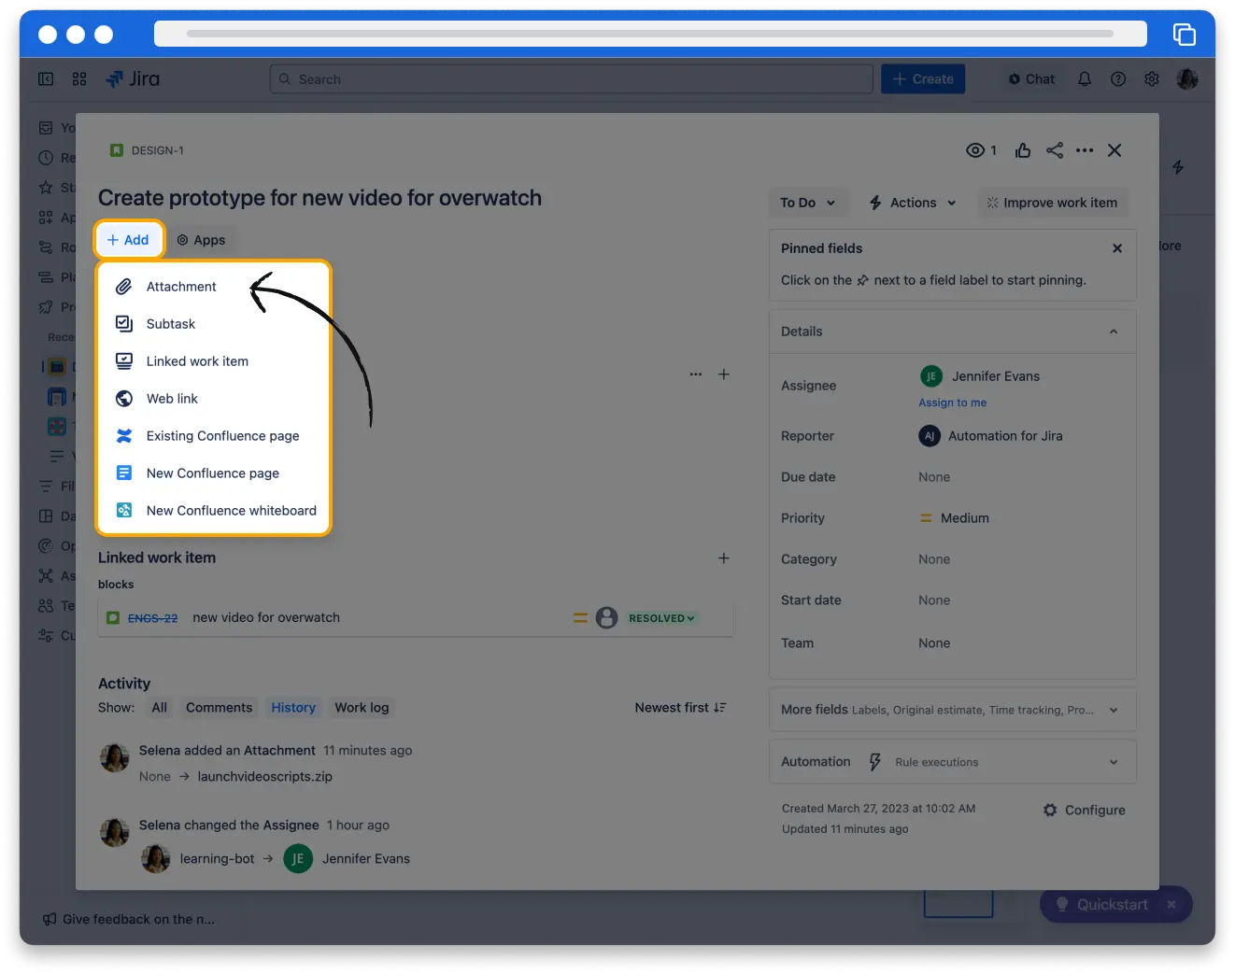Click Assign to me link
1235x974 pixels.
coord(952,402)
